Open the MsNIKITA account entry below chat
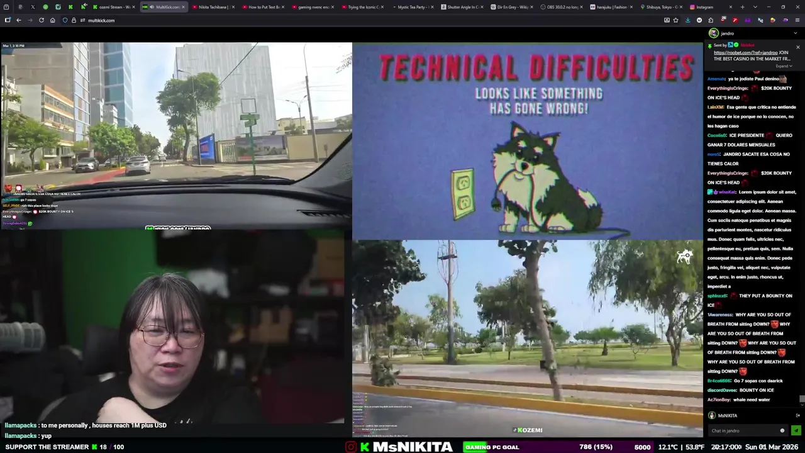805x453 pixels. pos(723,415)
